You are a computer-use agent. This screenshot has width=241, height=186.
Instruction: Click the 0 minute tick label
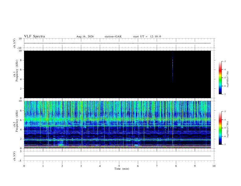[x=24, y=166]
